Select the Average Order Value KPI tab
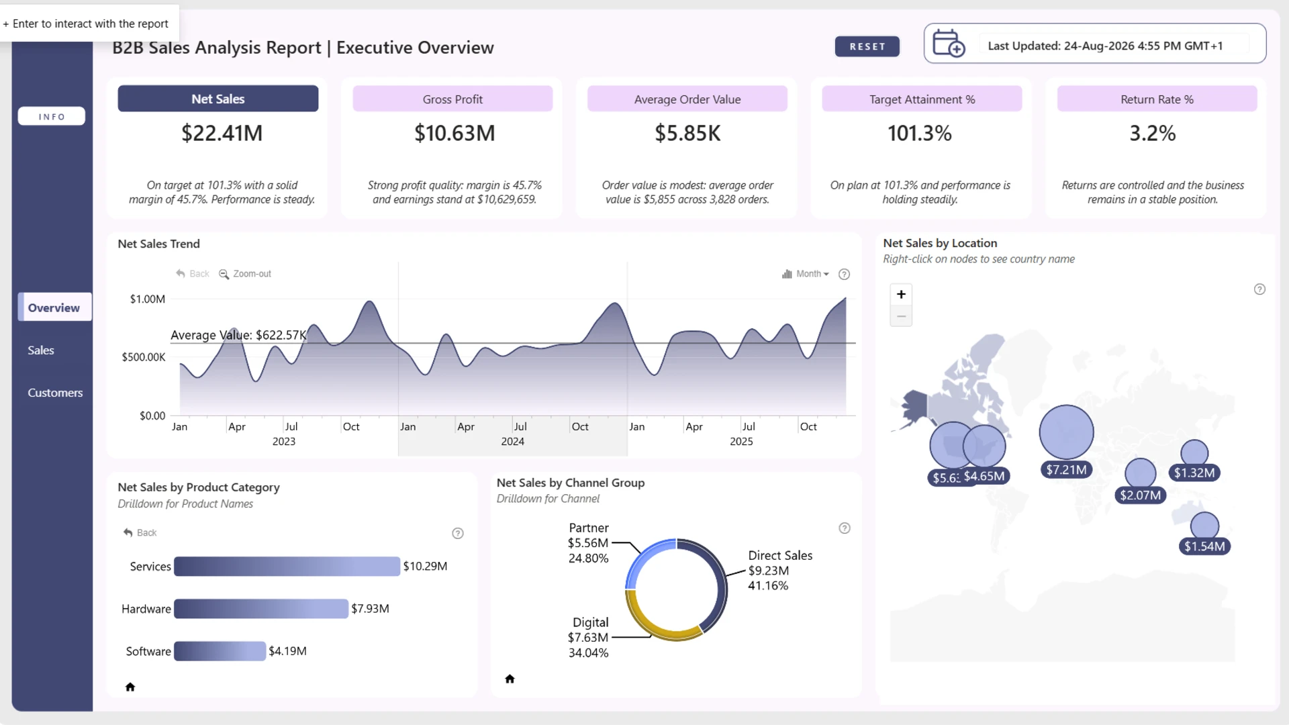 point(687,99)
